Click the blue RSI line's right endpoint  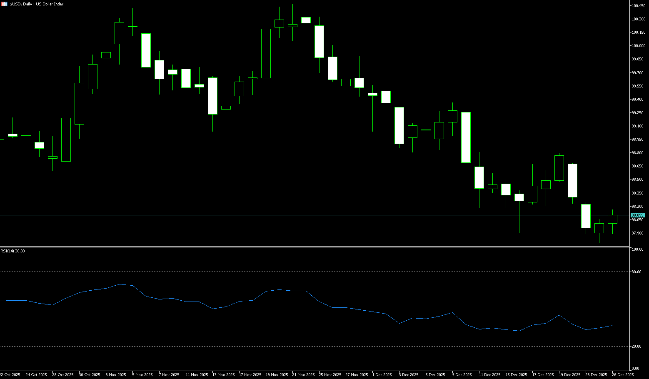612,326
